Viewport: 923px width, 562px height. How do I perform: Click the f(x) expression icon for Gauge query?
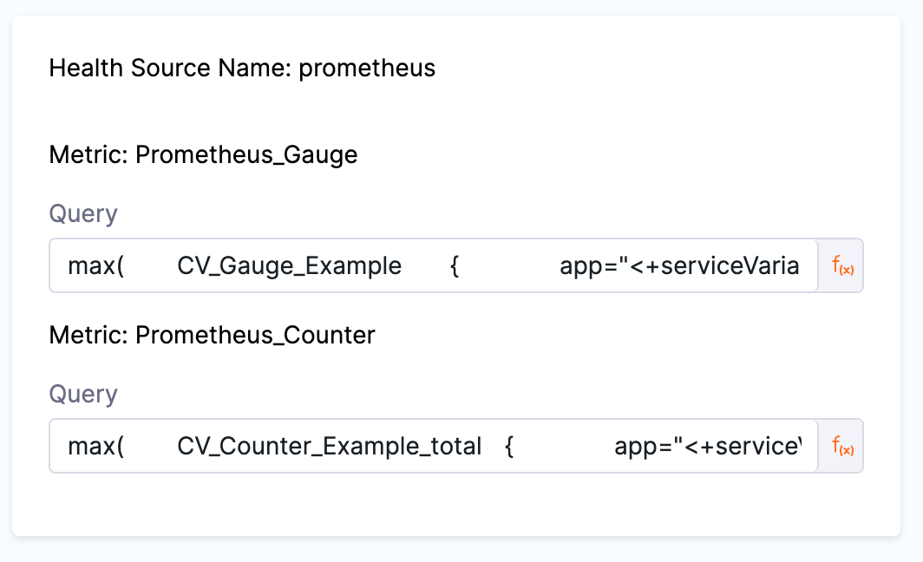[x=841, y=265]
